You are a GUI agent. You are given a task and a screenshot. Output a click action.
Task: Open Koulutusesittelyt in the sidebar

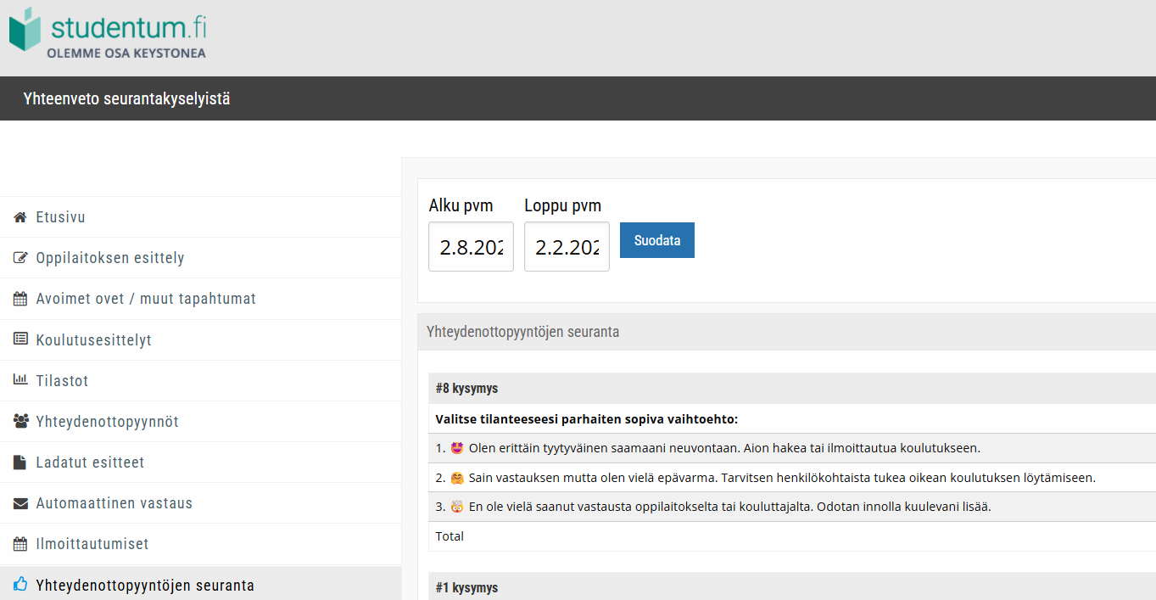(x=93, y=340)
